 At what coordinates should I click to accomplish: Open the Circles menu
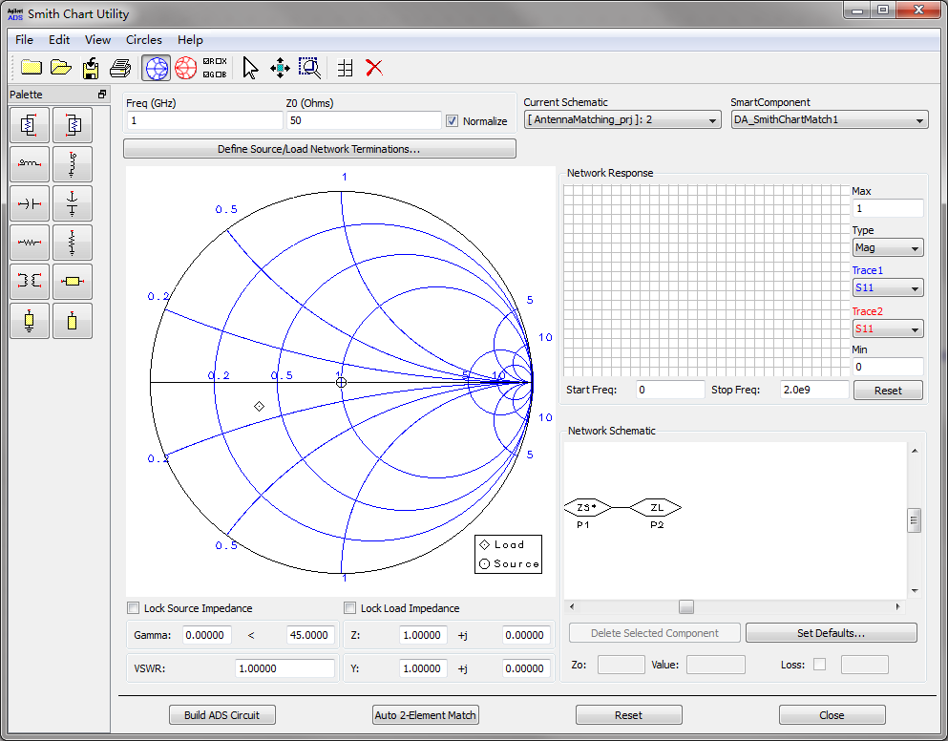pyautogui.click(x=144, y=40)
